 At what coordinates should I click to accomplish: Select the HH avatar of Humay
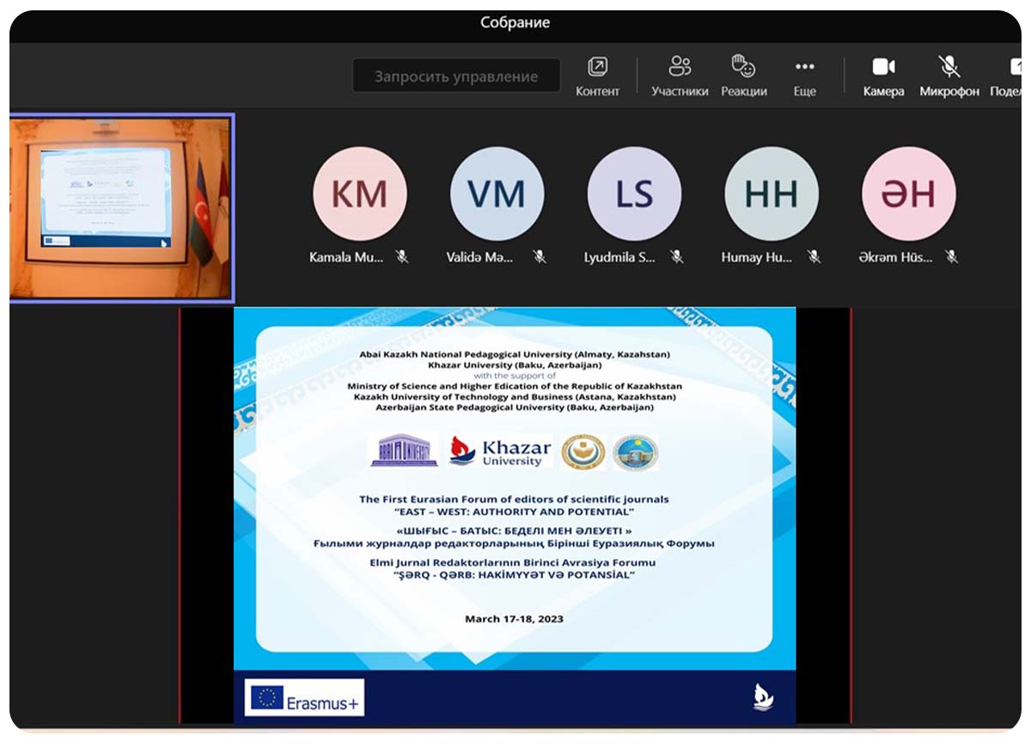[x=772, y=194]
